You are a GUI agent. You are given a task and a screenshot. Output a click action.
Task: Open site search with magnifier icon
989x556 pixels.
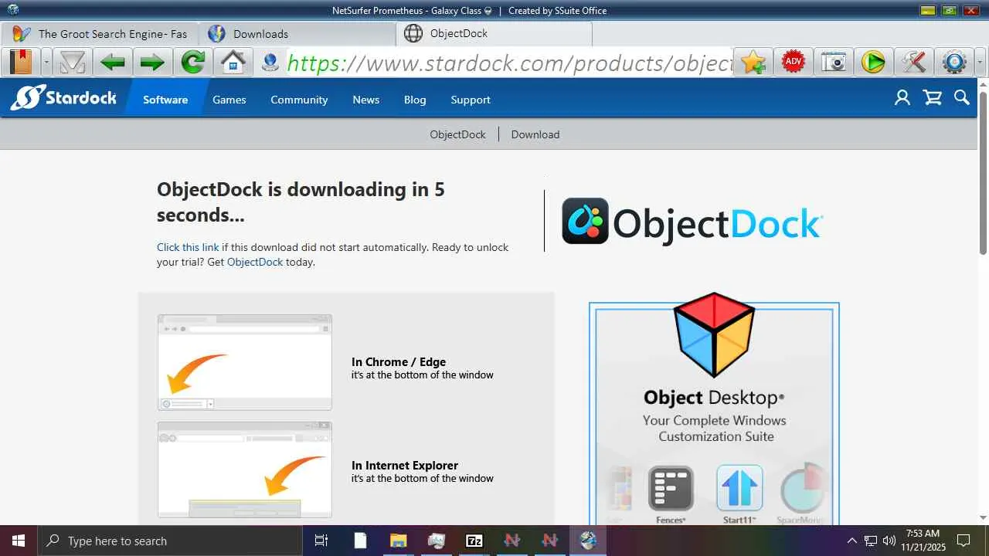(x=962, y=97)
